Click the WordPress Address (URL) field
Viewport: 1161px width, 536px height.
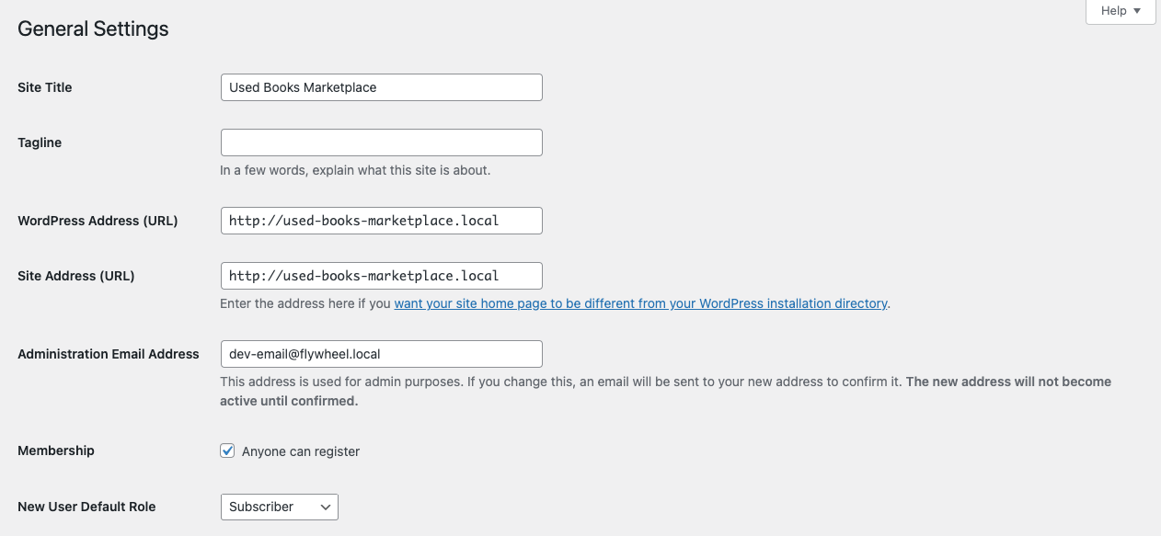[x=381, y=221]
